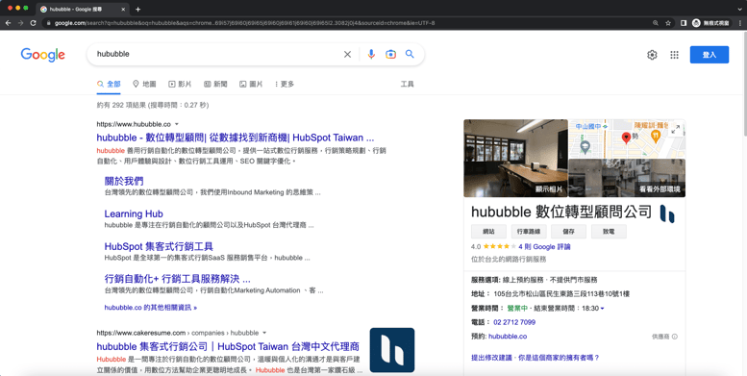Open 4 則 Google 評論 reviews link

(544, 247)
